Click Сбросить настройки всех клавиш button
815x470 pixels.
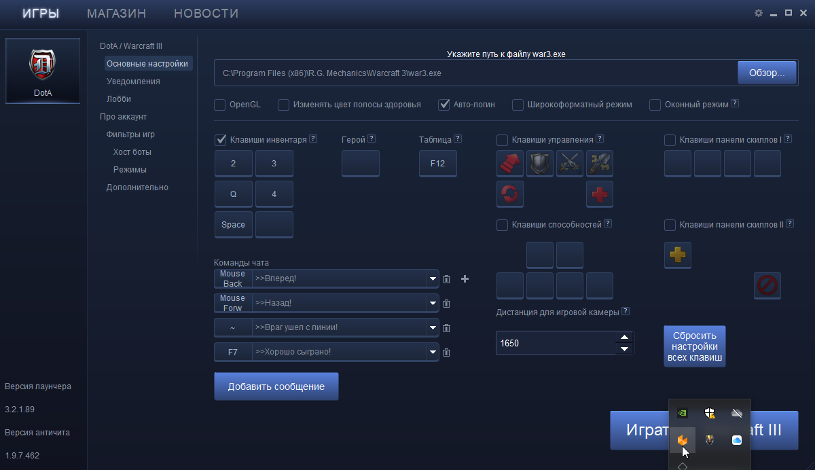(x=695, y=346)
